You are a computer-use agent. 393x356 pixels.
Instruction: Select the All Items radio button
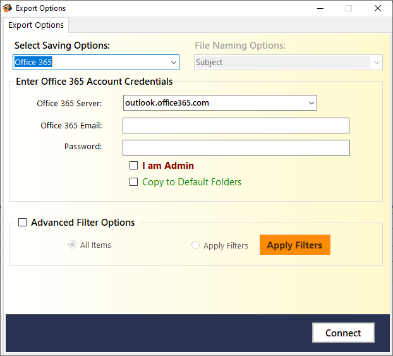[72, 245]
